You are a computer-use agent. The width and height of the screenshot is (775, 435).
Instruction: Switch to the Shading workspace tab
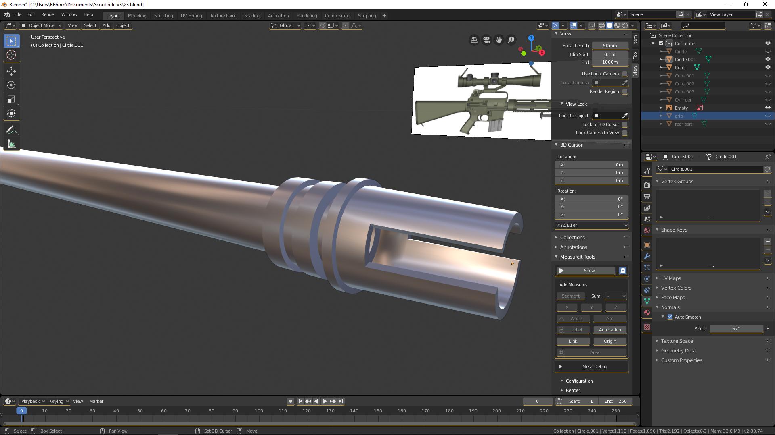pyautogui.click(x=252, y=15)
